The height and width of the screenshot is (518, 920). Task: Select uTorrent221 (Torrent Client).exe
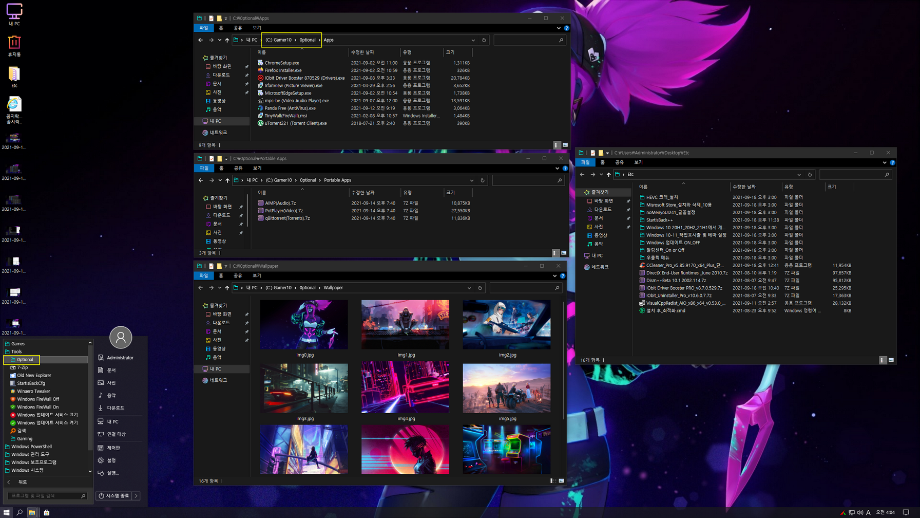[295, 123]
